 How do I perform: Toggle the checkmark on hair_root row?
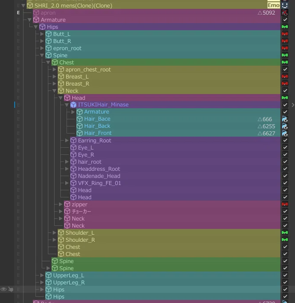285,161
